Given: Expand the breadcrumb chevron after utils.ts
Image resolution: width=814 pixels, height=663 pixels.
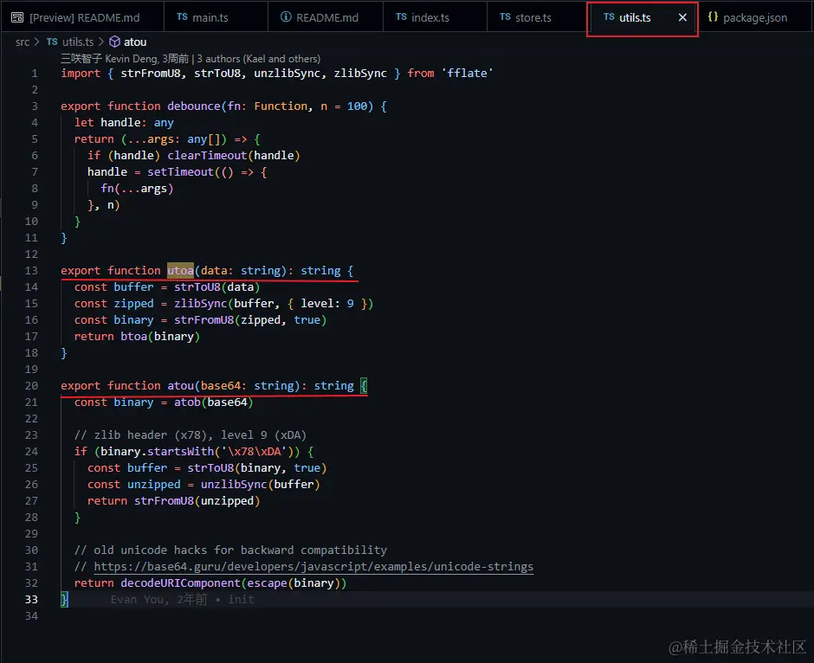Looking at the screenshot, I should click(x=101, y=42).
